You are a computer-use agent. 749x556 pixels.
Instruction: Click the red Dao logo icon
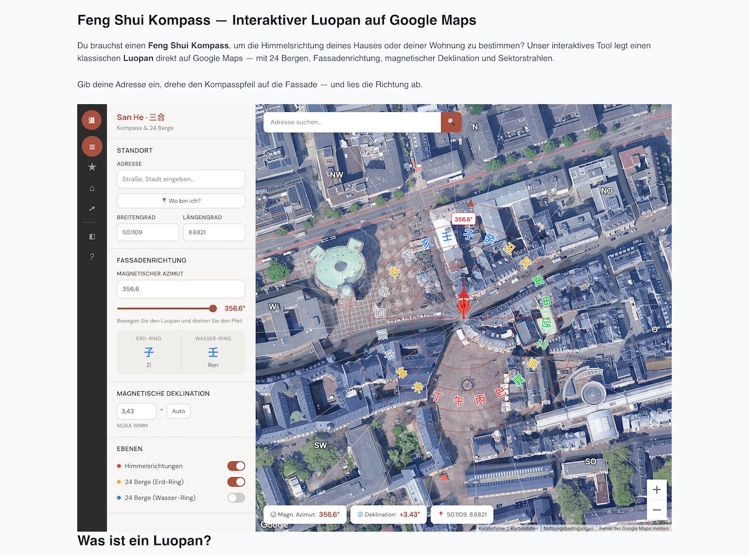(x=92, y=119)
